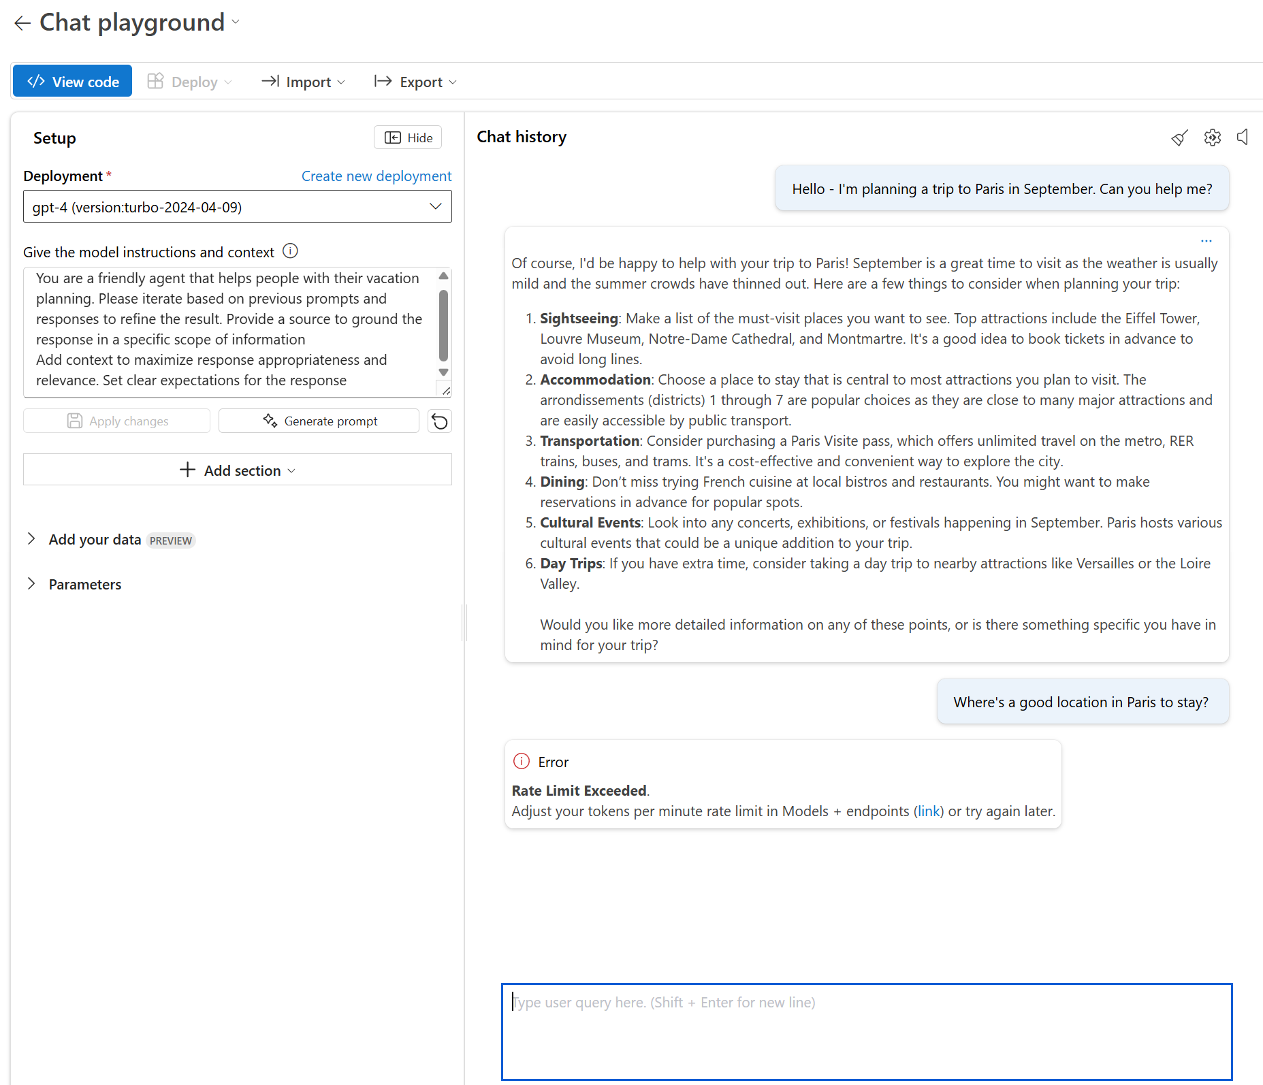
Task: Click the Day Trips list item heading
Action: (571, 564)
